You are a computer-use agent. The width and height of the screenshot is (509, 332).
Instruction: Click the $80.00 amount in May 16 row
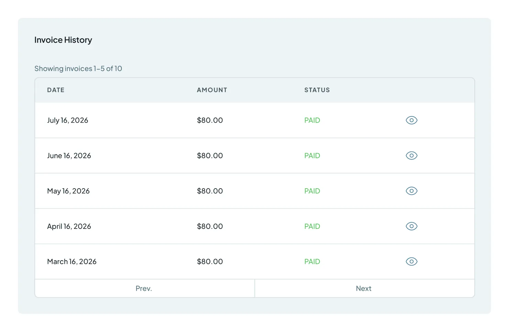[x=210, y=191]
